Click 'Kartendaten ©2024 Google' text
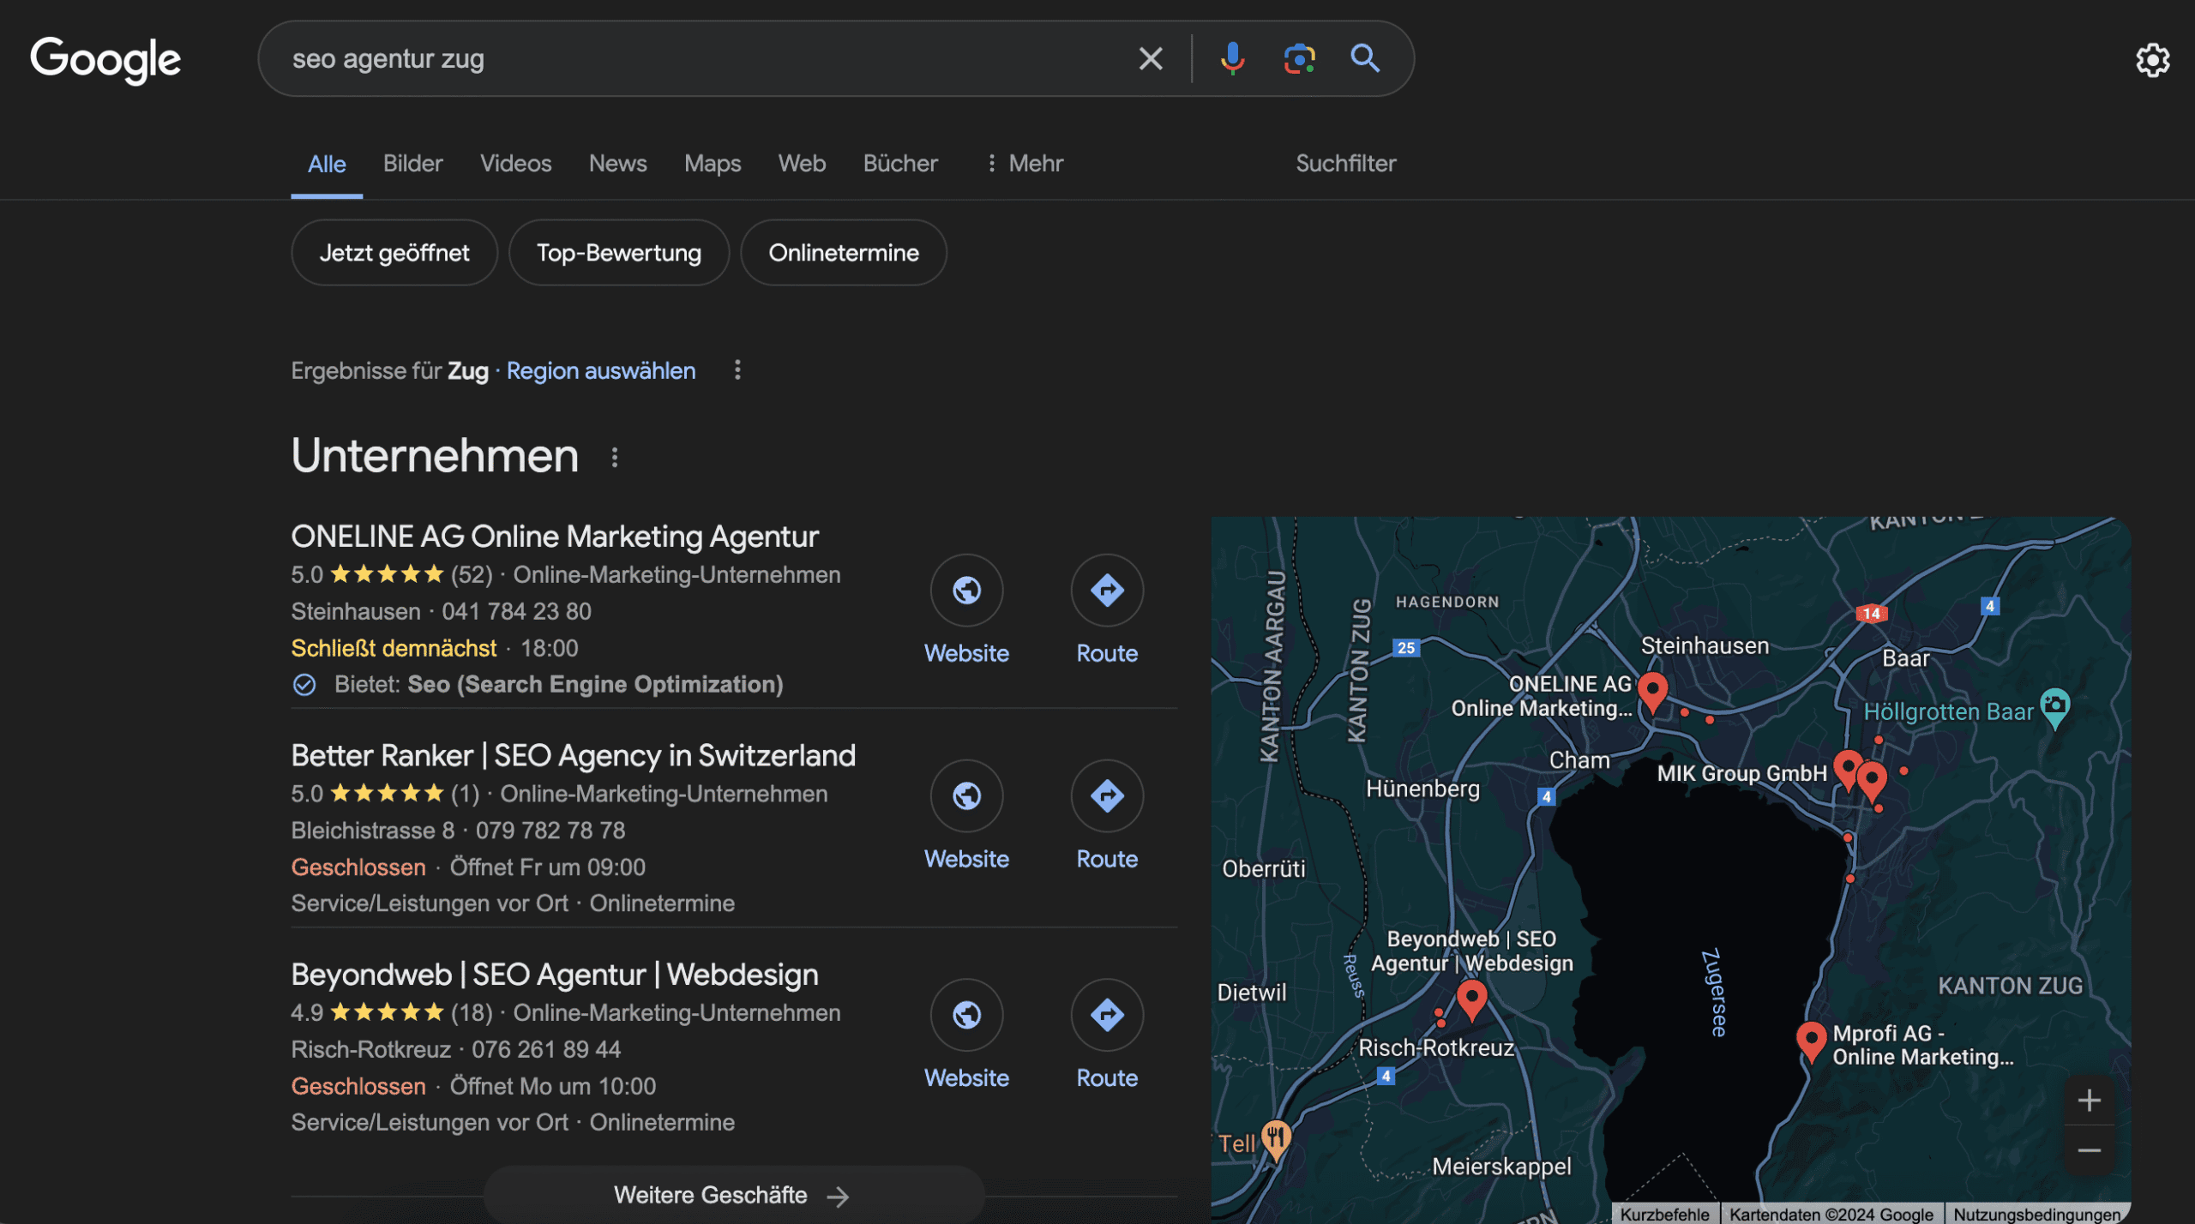 [1831, 1214]
